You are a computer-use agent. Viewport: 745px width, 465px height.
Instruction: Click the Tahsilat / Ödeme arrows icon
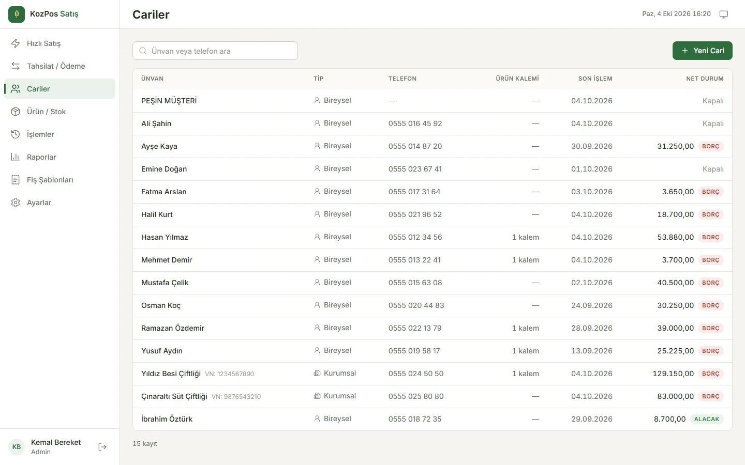pyautogui.click(x=16, y=66)
